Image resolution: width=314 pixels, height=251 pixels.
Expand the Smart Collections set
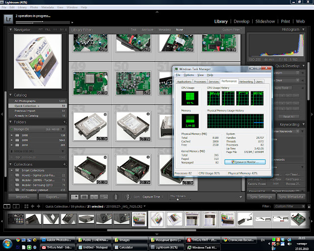click(x=12, y=170)
